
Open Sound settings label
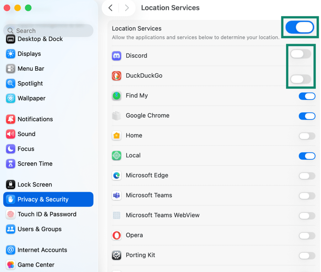tap(26, 134)
